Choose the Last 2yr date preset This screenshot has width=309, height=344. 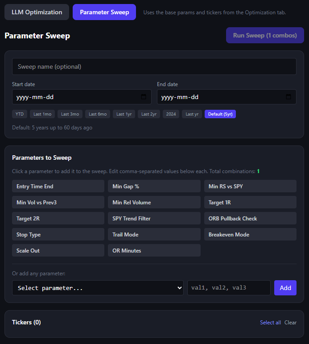pos(149,114)
